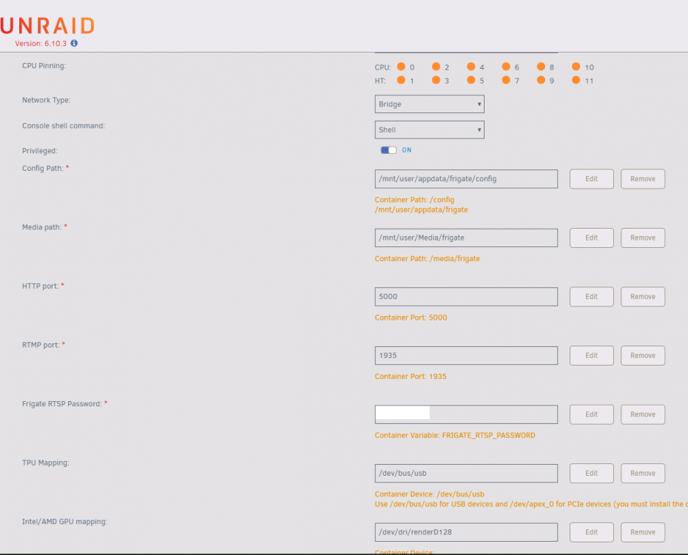Screen dimensions: 688x555
Task: Click Edit for Media path
Action: (592, 238)
